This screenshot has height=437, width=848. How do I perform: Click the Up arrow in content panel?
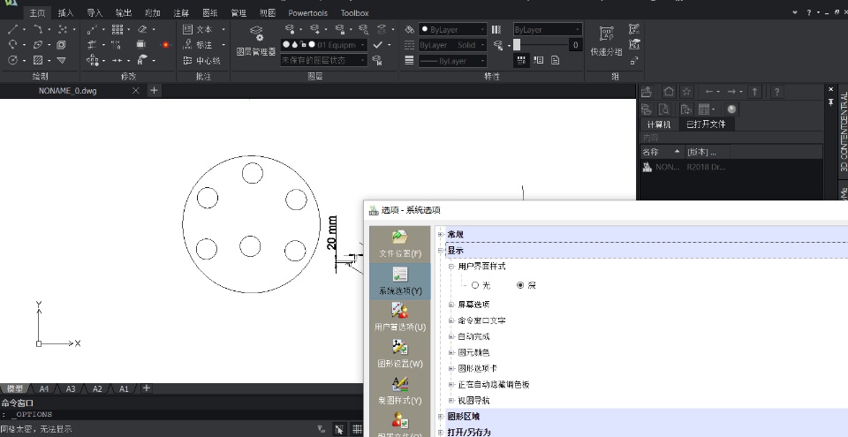pos(755,92)
